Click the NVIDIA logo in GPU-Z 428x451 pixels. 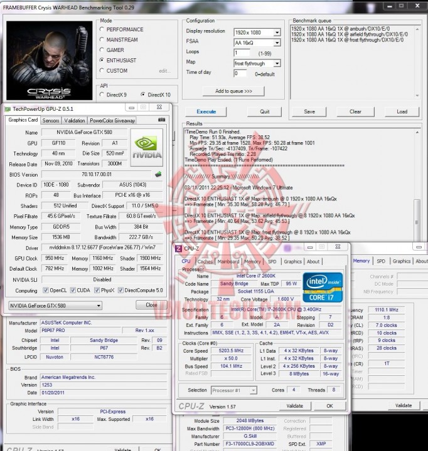[x=147, y=148]
